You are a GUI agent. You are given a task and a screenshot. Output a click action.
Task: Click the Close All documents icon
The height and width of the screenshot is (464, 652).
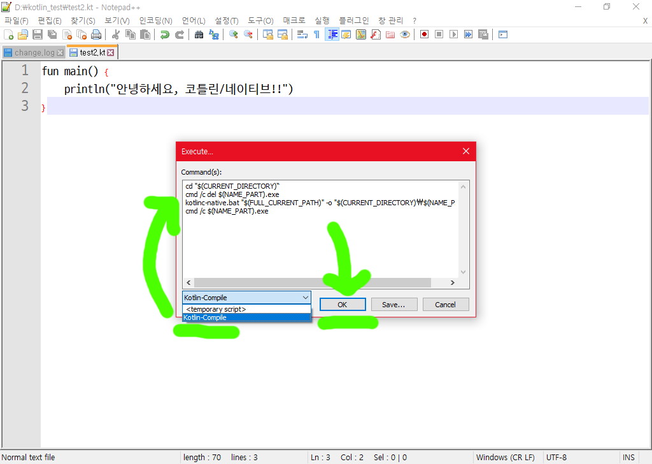click(x=81, y=34)
